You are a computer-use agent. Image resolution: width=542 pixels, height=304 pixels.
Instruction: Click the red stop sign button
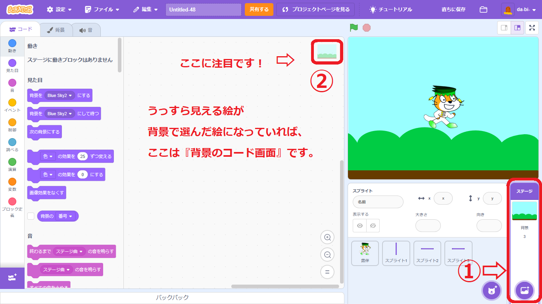367,28
